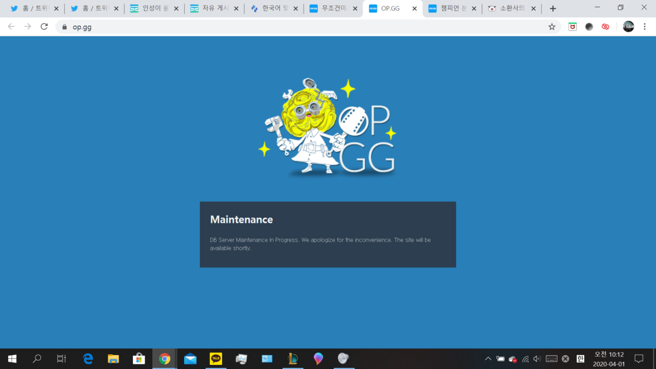Open the red circular extension icon
The width and height of the screenshot is (656, 369).
pos(606,27)
